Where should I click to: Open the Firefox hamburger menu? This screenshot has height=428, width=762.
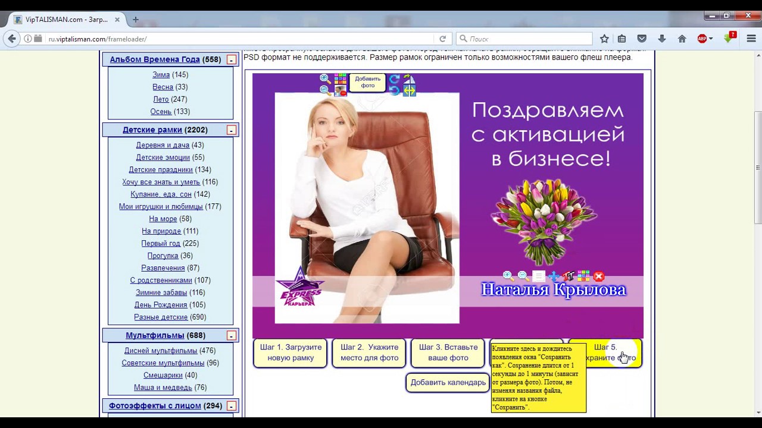click(751, 39)
